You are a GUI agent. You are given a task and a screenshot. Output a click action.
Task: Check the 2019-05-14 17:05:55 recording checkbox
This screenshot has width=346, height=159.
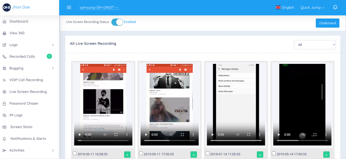274,153
